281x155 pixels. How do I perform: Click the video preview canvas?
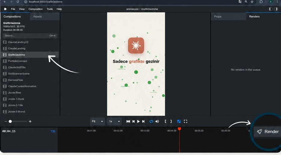136,64
